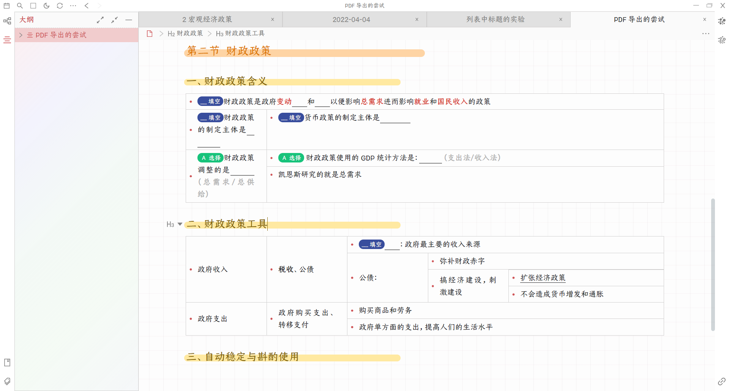
Task: Click the sync refresh icon
Action: [x=60, y=6]
